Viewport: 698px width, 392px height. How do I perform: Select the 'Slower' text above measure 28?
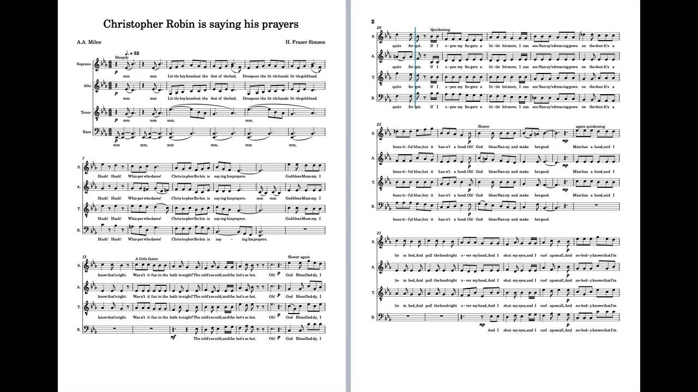[484, 126]
